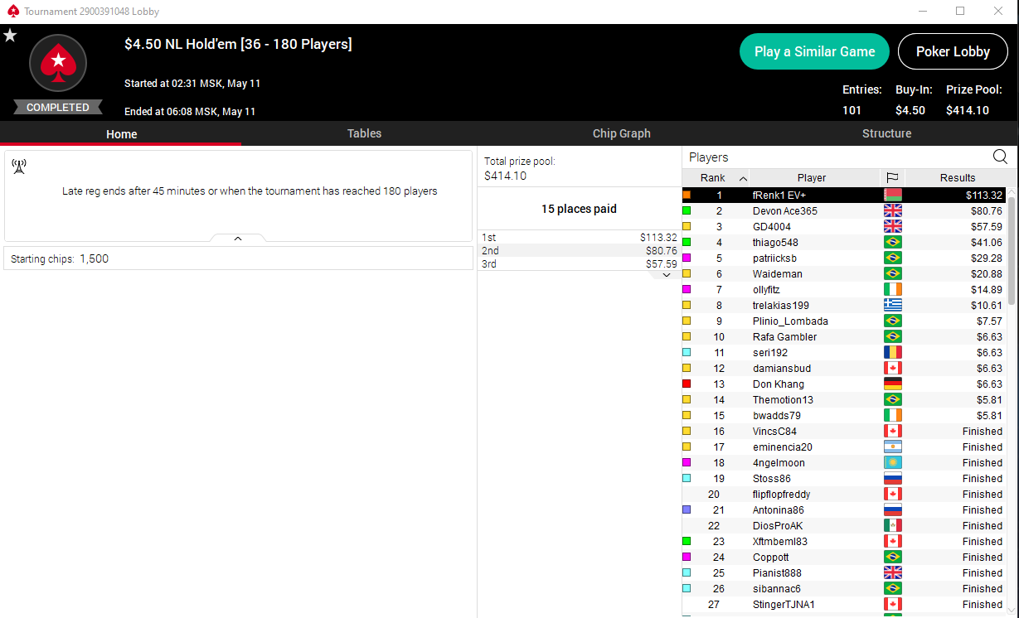
Task: Click cyan color label of seri192
Action: click(687, 352)
